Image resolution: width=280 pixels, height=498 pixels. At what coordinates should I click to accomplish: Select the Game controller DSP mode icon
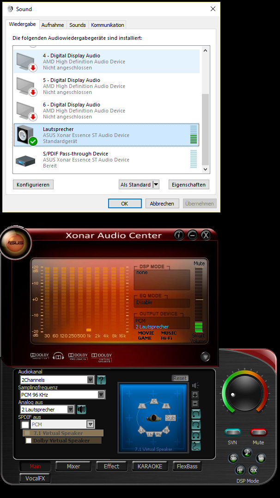(233, 458)
